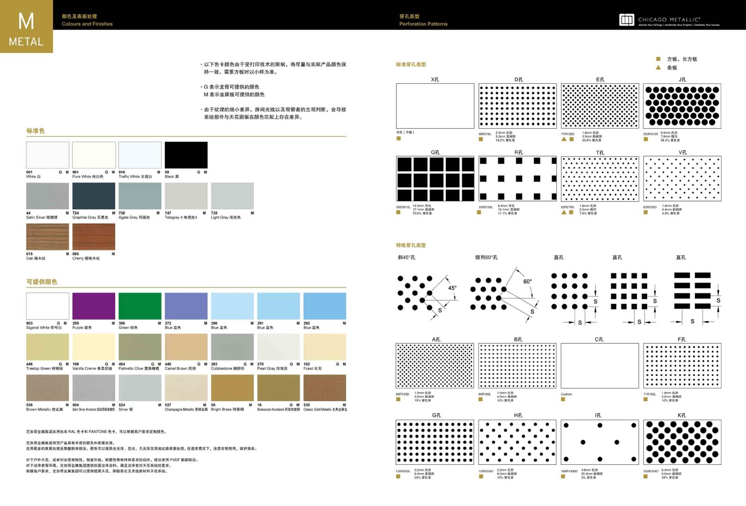746x506 pixels.
Task: Select the 356 Green swatch
Action: 140,306
